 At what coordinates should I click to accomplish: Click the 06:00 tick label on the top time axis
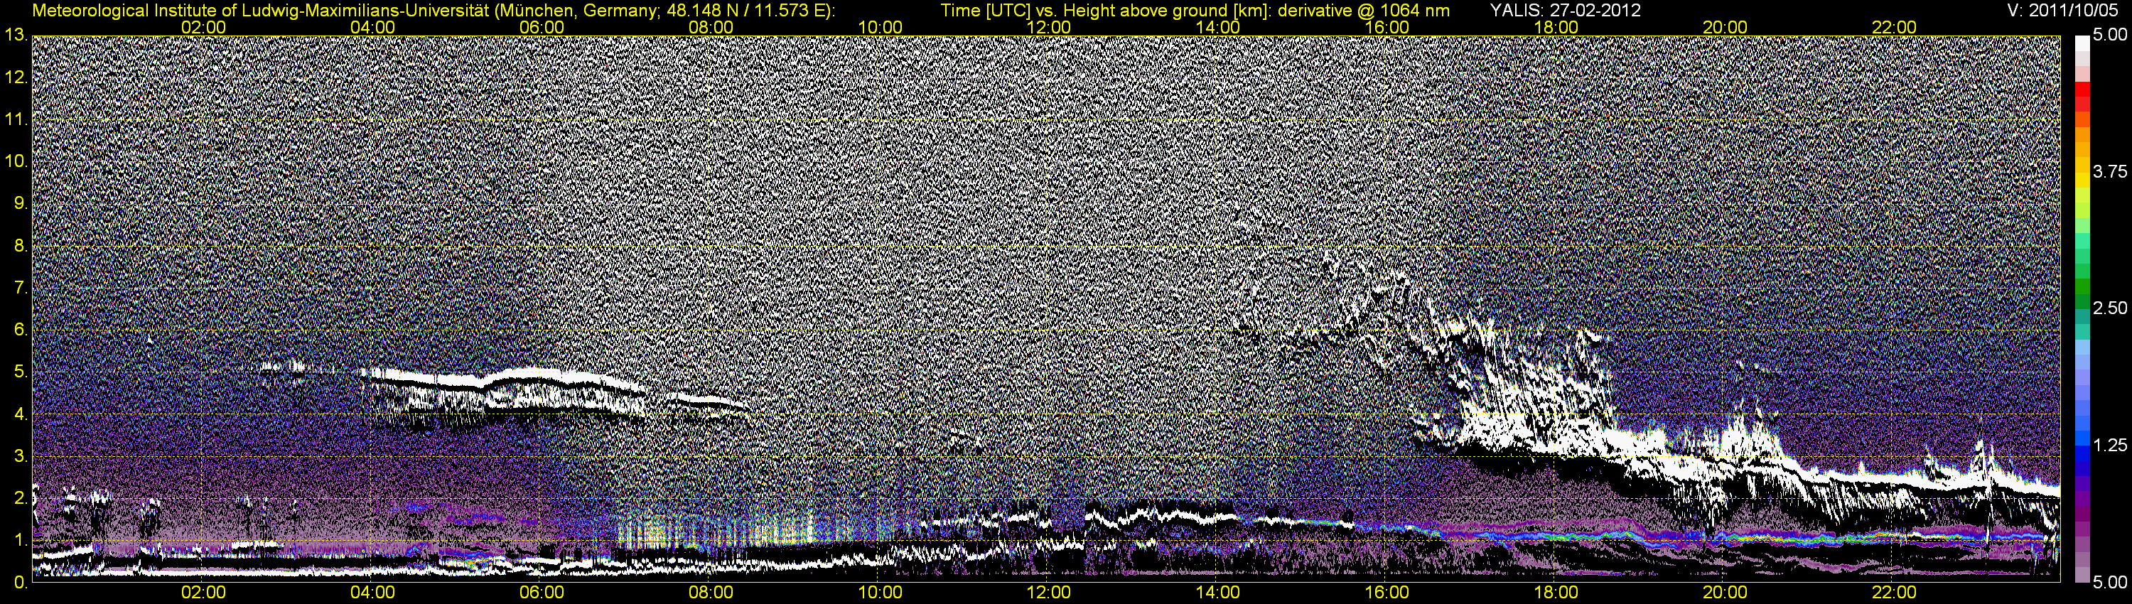click(542, 27)
